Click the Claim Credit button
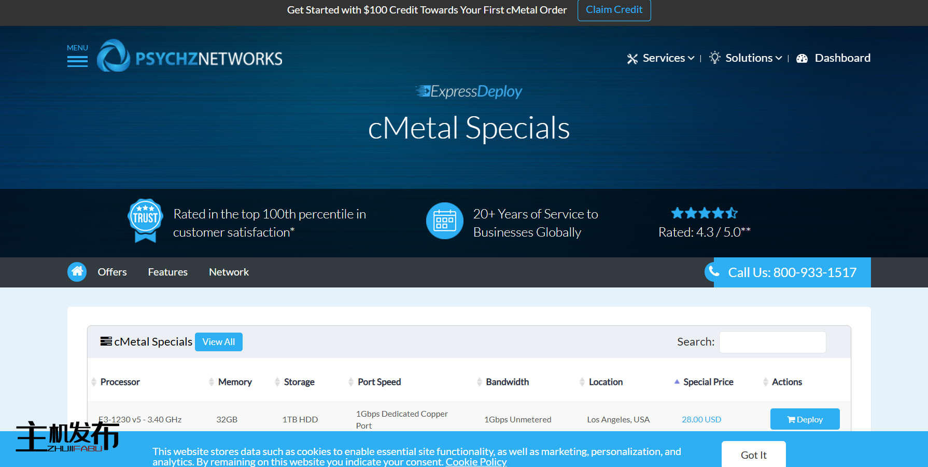928x467 pixels. coord(614,10)
